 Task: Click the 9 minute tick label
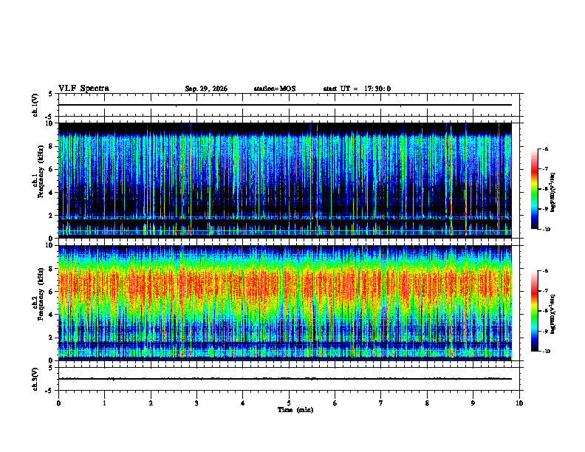[473, 403]
